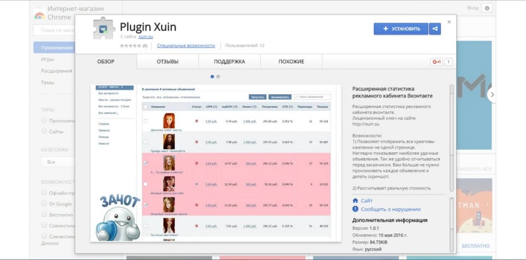Click the Обновлено: 10 мая 2016 г. text
This screenshot has width=526, height=260.
coord(380,235)
